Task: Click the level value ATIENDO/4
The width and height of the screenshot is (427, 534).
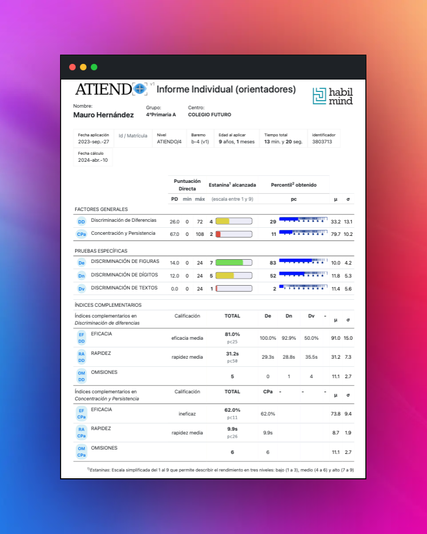Action: (x=169, y=142)
